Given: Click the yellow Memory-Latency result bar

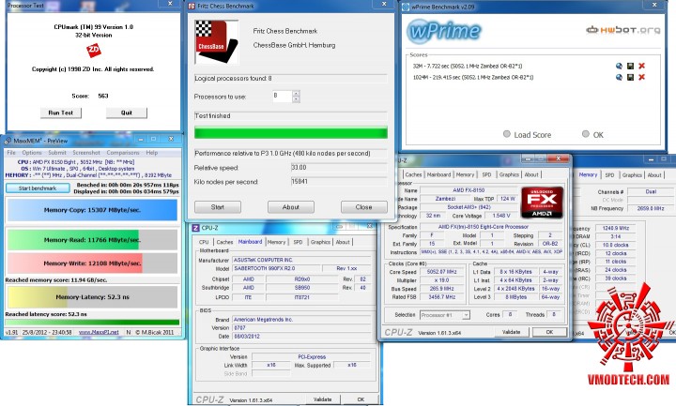Looking at the screenshot, I should click(92, 297).
